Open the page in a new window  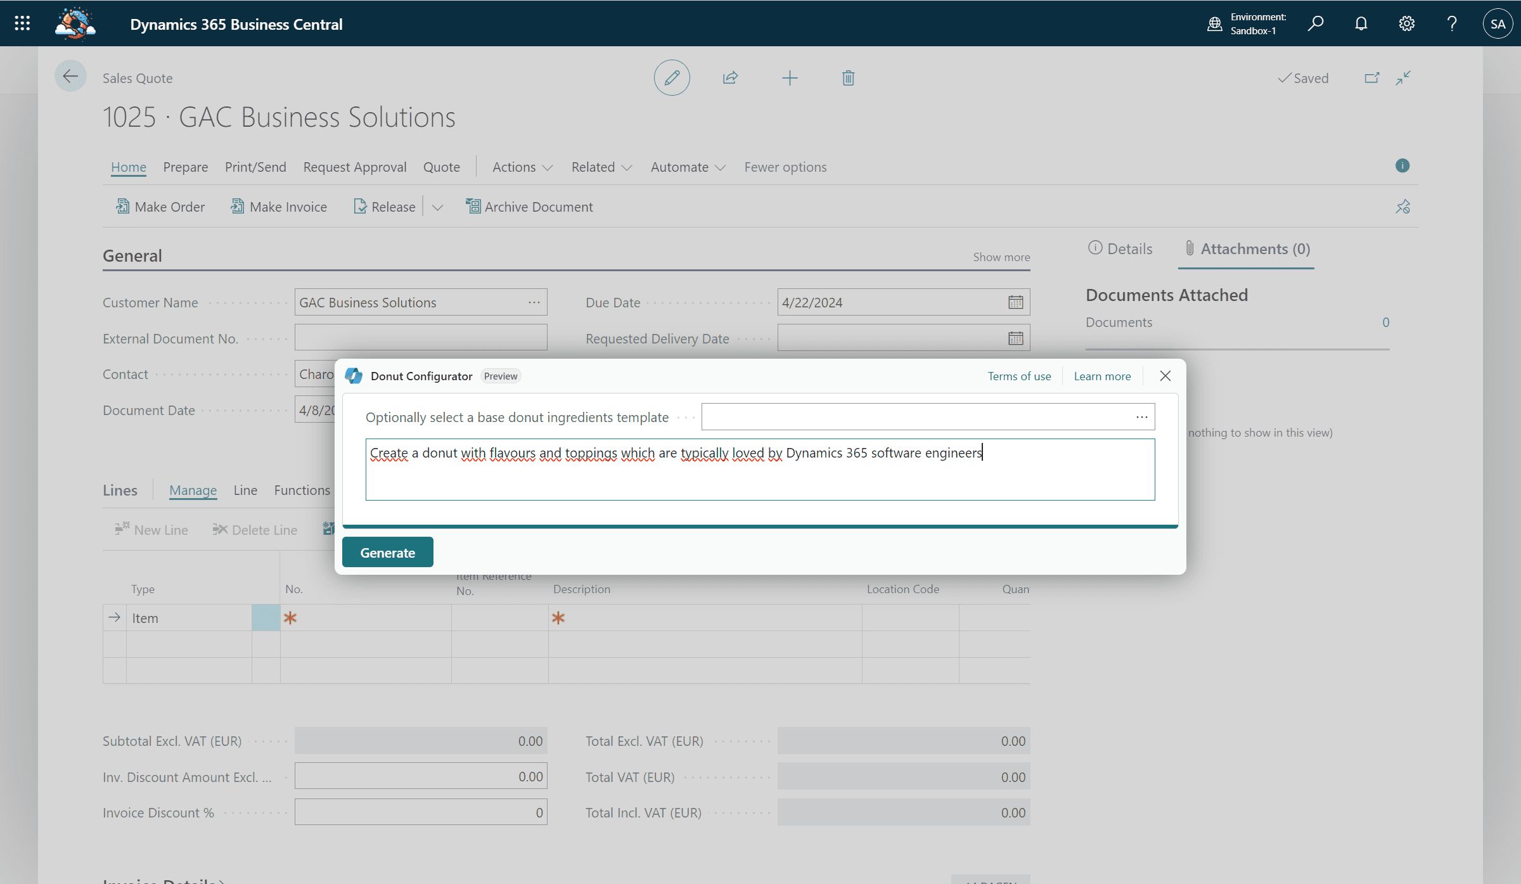coord(1371,78)
